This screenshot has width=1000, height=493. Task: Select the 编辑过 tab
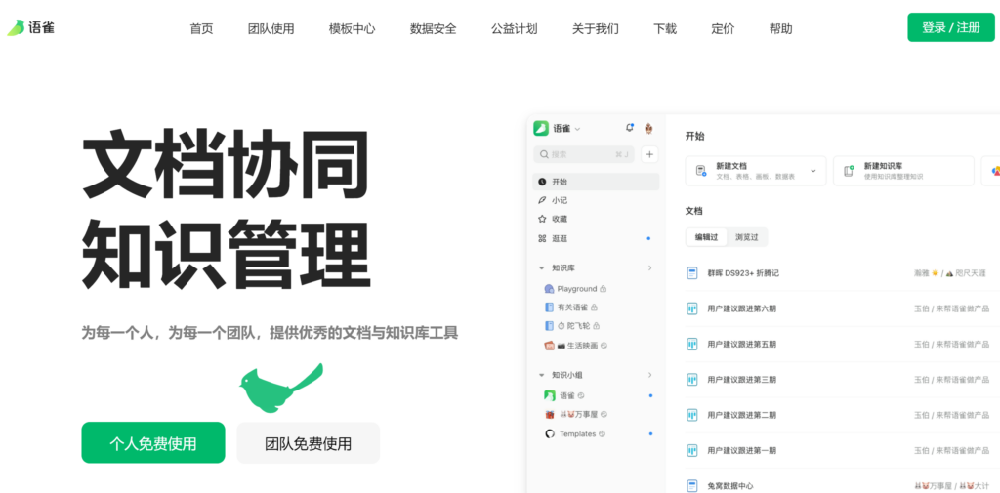click(707, 237)
